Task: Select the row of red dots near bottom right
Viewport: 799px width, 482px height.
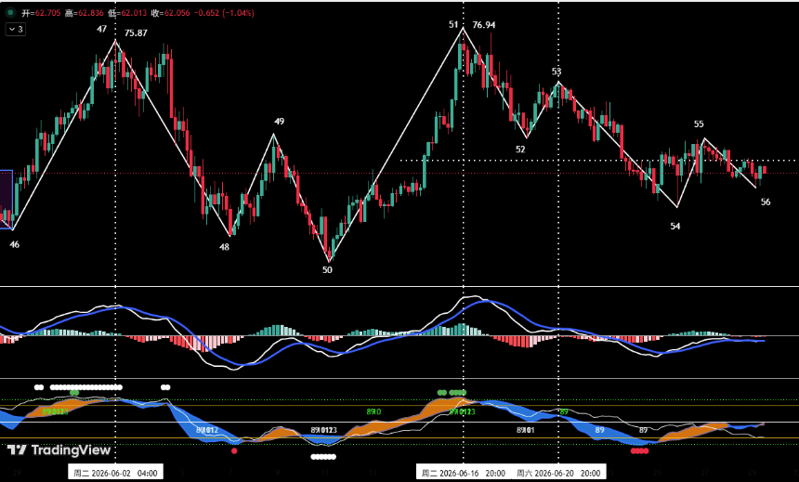Action: (x=639, y=451)
